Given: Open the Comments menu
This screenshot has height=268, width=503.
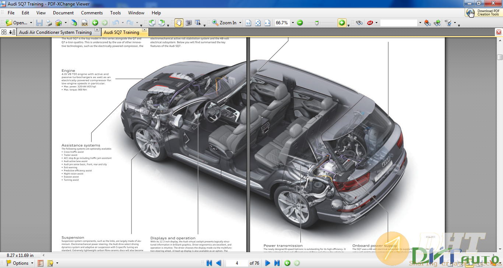Looking at the screenshot, I should [92, 13].
